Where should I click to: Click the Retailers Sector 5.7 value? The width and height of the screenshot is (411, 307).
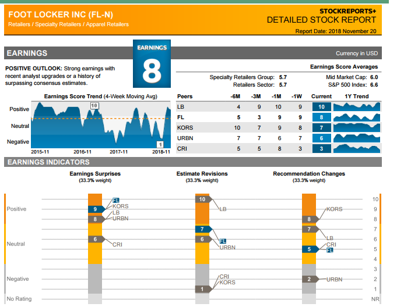tap(283, 85)
